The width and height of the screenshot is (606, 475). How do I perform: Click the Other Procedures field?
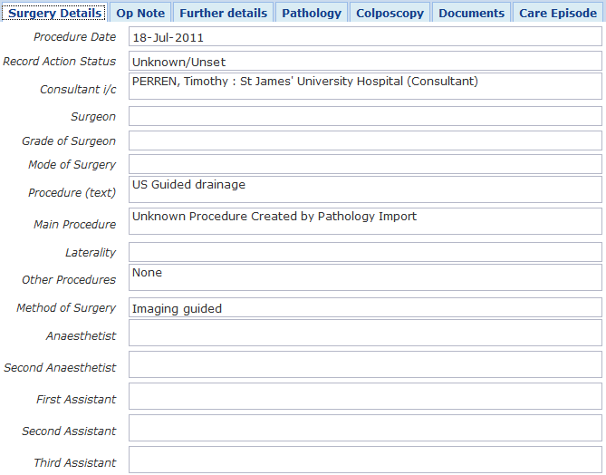pyautogui.click(x=365, y=277)
